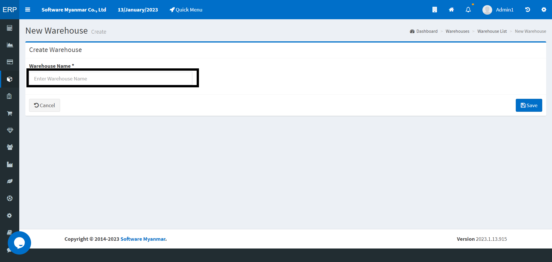Open area chart icon in sidebar

tap(10, 45)
